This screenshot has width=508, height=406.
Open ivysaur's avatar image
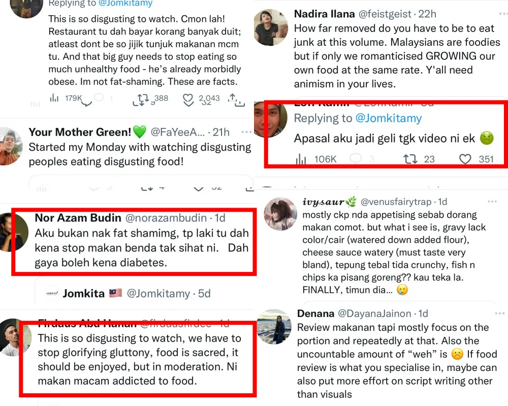coord(280,214)
